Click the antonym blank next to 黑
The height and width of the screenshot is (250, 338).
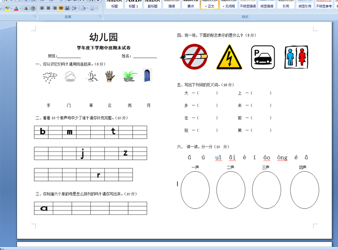[x=261, y=130]
